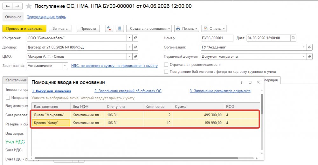Click the sum 495 300,00 cell
318x165 pixels.
[x=198, y=115]
